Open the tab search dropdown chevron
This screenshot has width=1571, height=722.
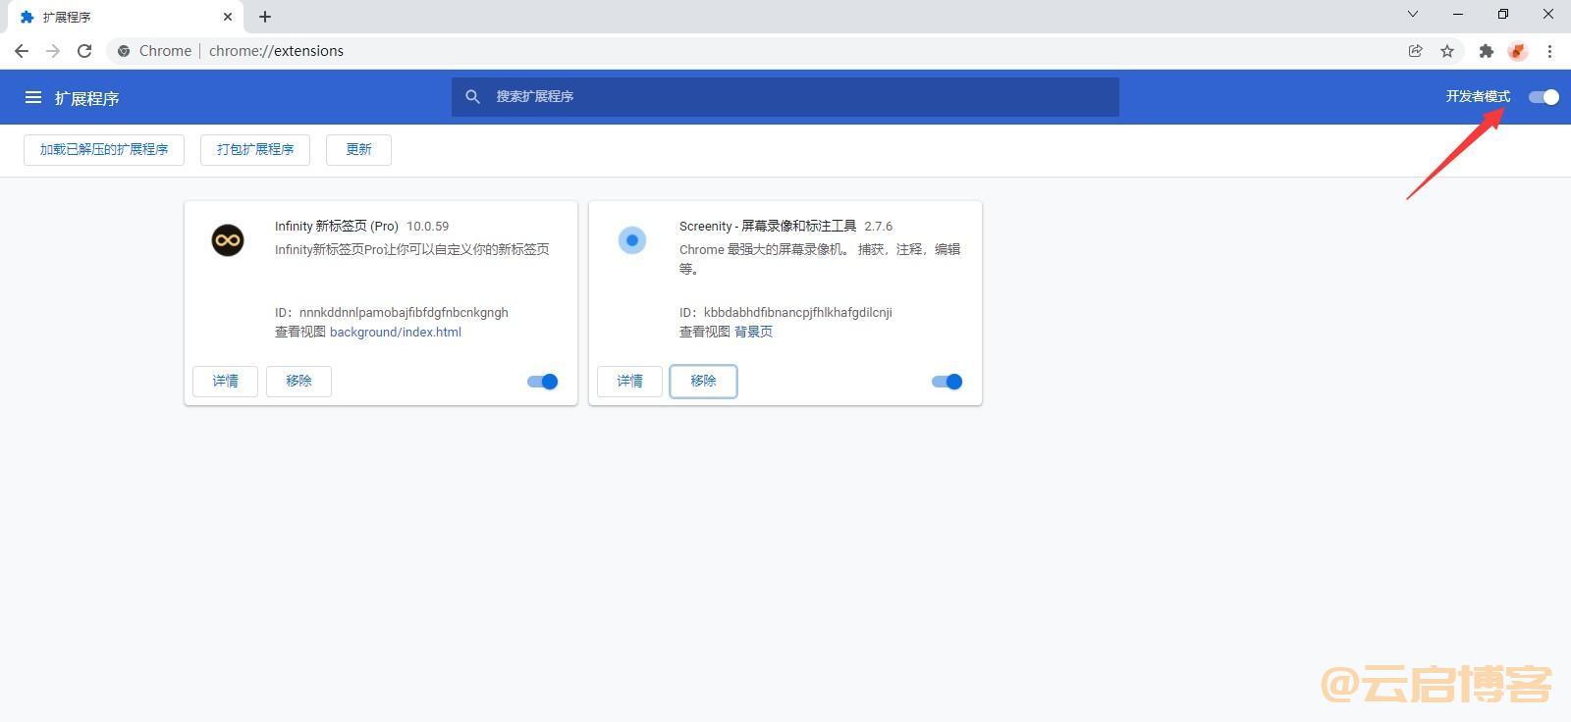click(x=1413, y=15)
